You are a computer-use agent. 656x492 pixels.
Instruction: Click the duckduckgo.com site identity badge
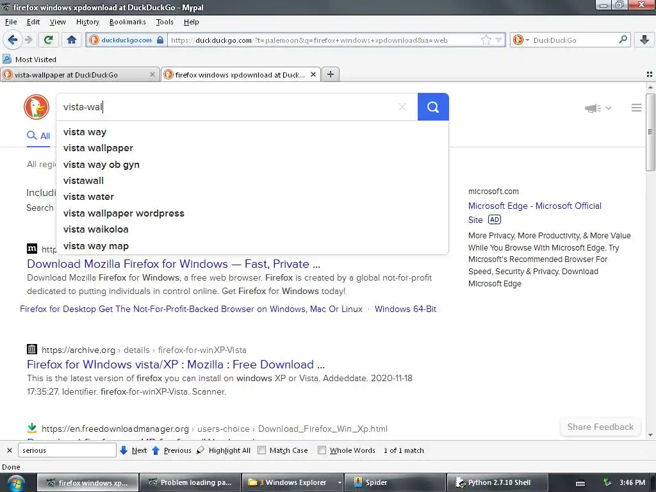[x=126, y=40]
